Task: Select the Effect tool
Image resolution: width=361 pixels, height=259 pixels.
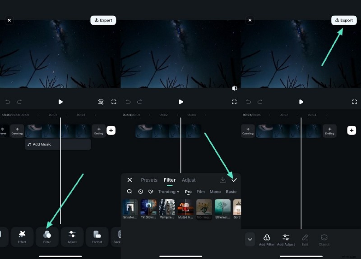Action: 22,237
